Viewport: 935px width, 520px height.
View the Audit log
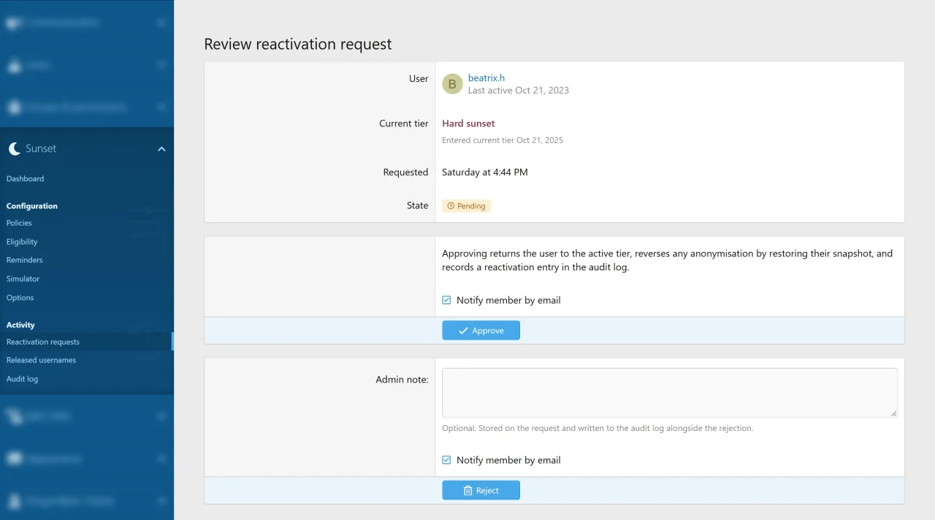(x=22, y=379)
